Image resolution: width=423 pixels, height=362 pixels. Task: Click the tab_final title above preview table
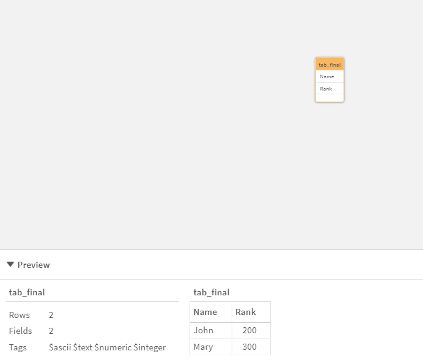(211, 292)
